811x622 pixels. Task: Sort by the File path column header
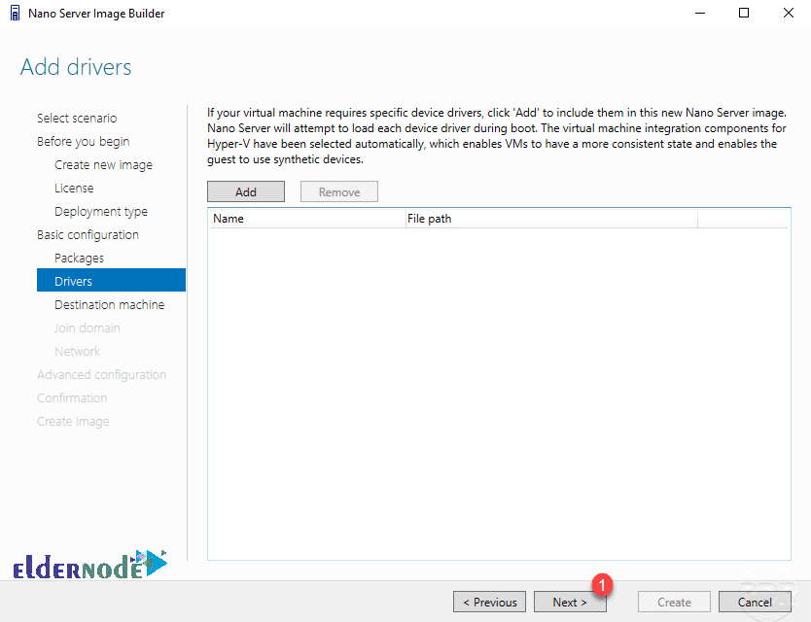pos(551,219)
